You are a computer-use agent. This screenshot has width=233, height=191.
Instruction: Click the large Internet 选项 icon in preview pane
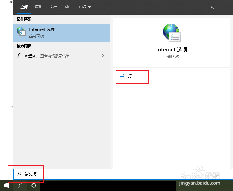[172, 33]
